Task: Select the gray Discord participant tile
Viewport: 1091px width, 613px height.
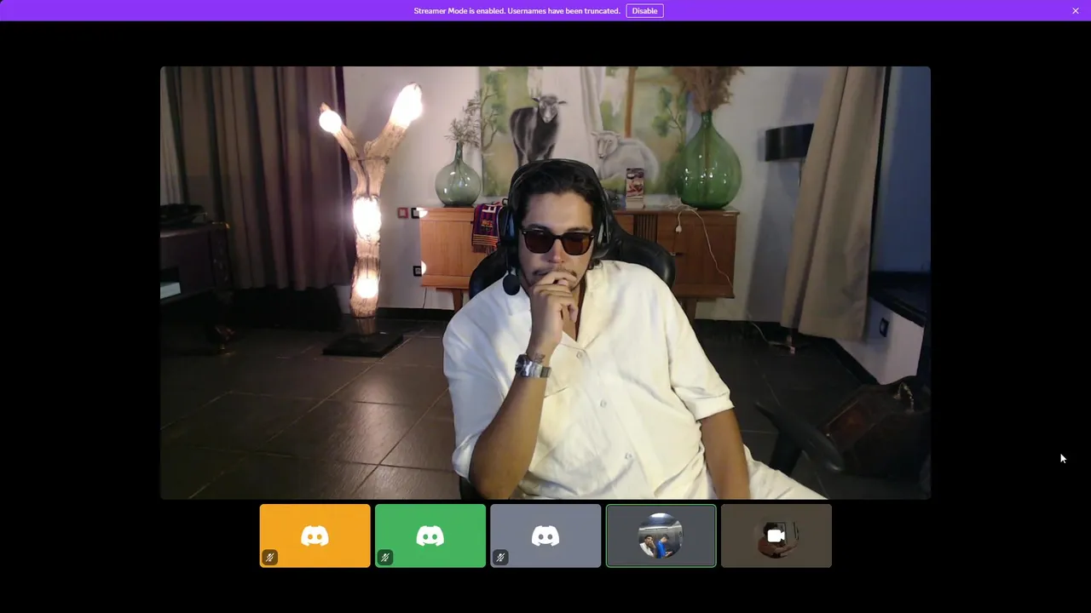Action: [x=545, y=536]
